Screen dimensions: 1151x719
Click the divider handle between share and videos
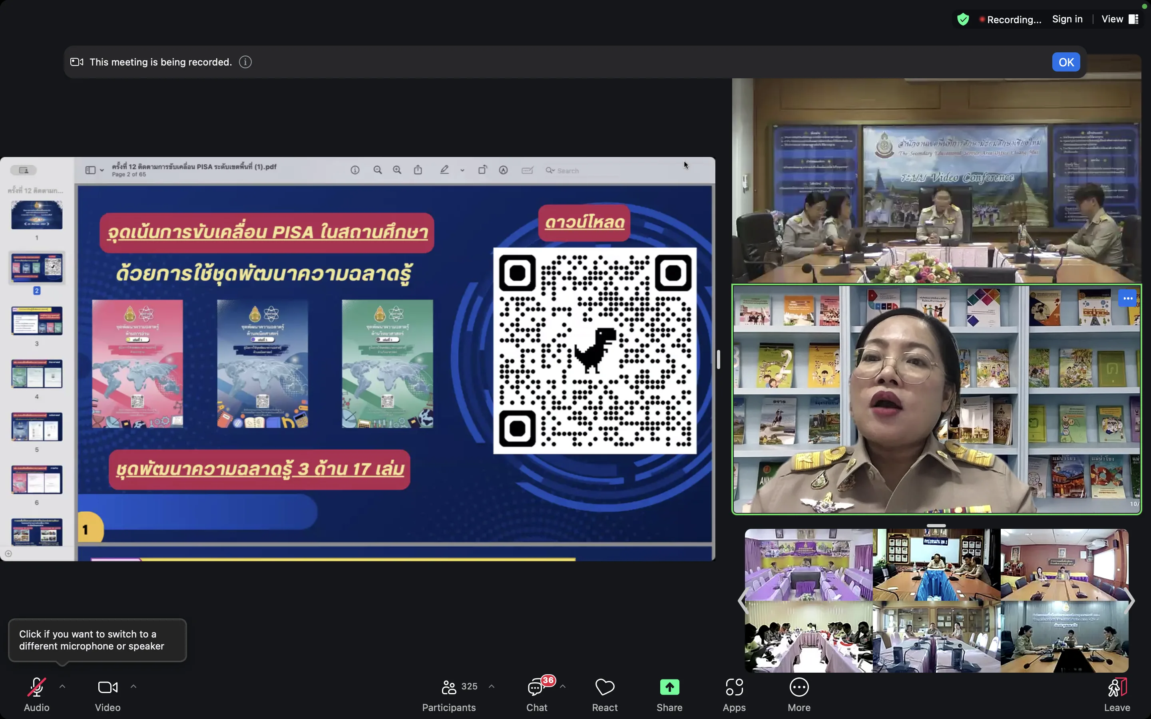pos(718,359)
